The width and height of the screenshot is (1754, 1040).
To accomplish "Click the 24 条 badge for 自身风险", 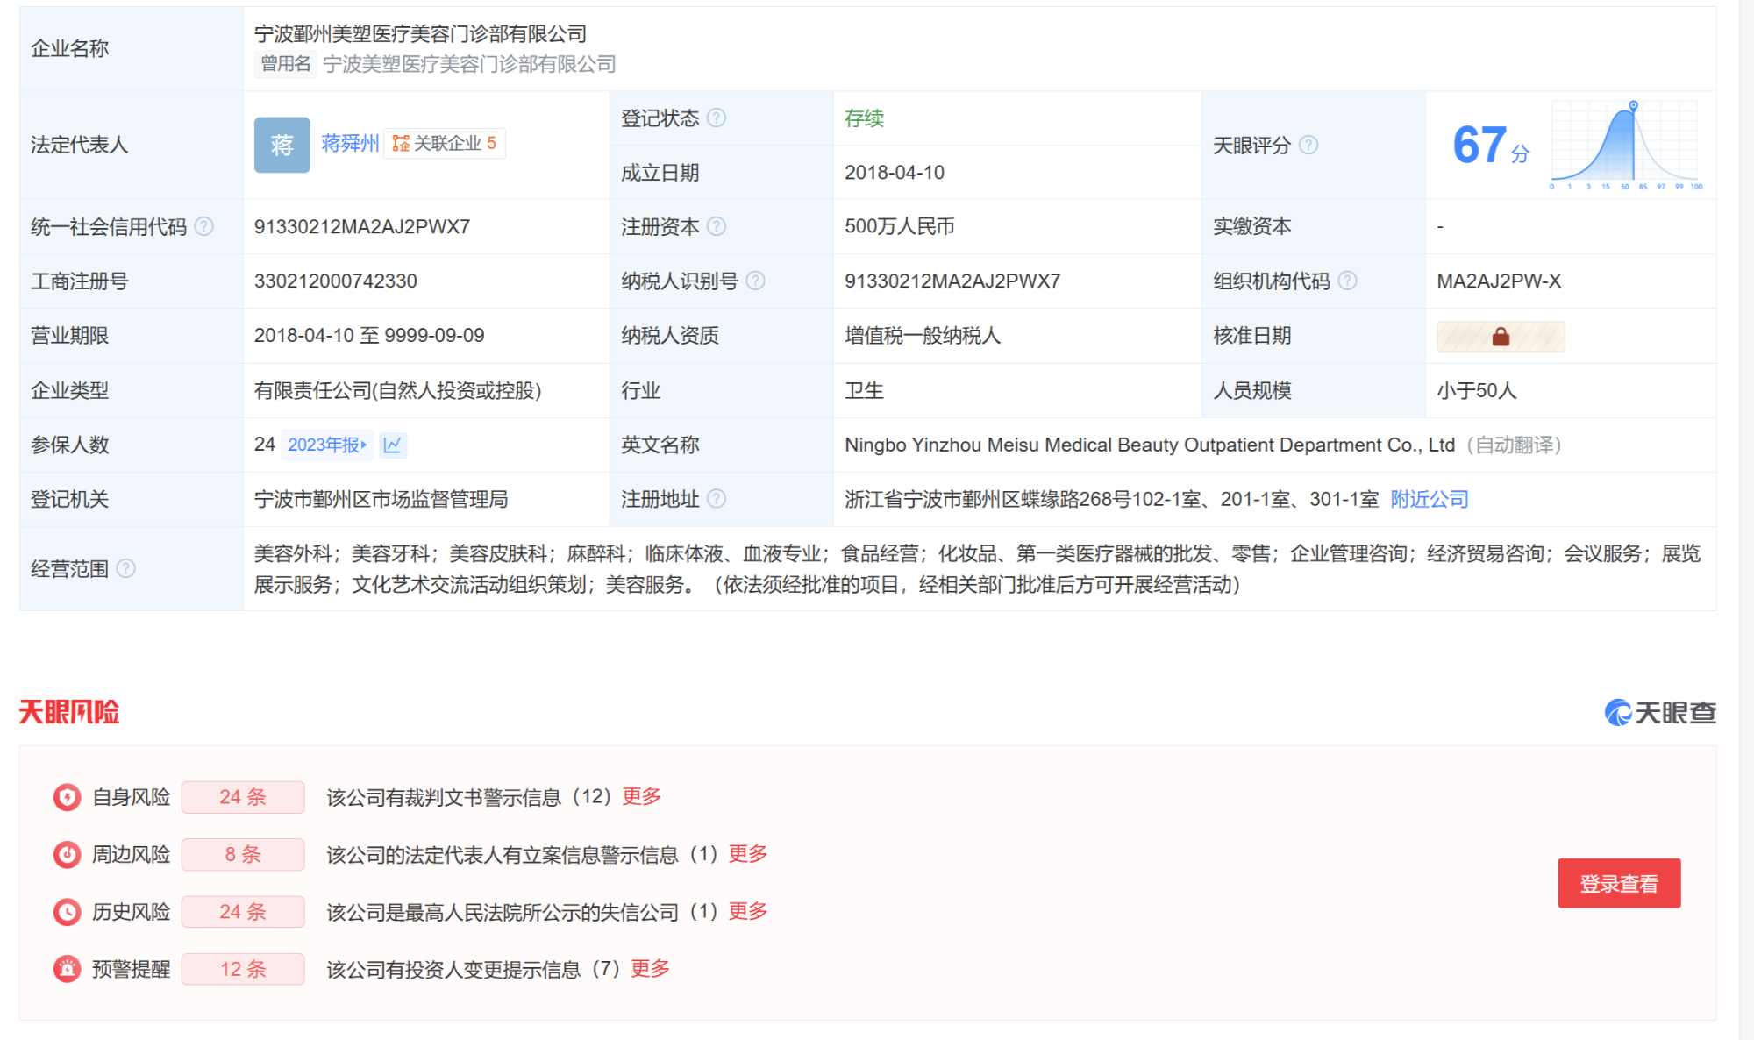I will coord(243,797).
